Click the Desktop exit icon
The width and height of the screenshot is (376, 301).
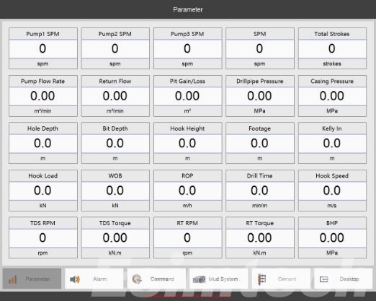tap(324, 279)
